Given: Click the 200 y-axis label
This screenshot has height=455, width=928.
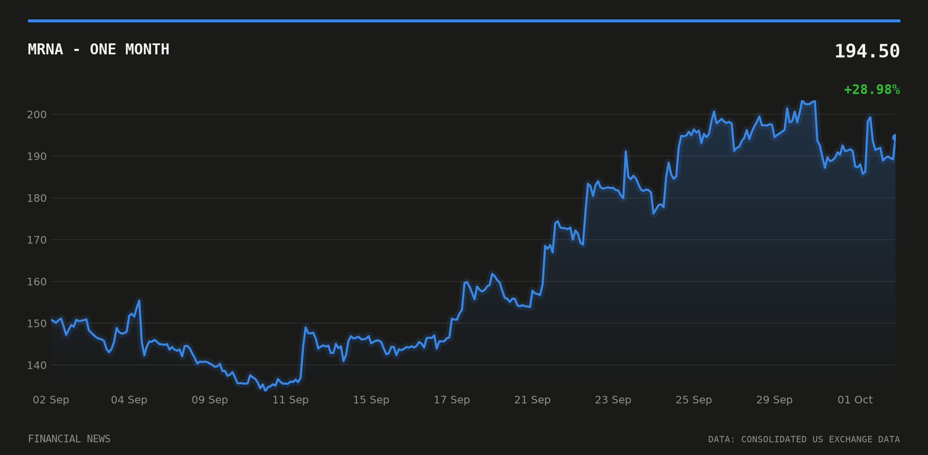Looking at the screenshot, I should tap(37, 115).
